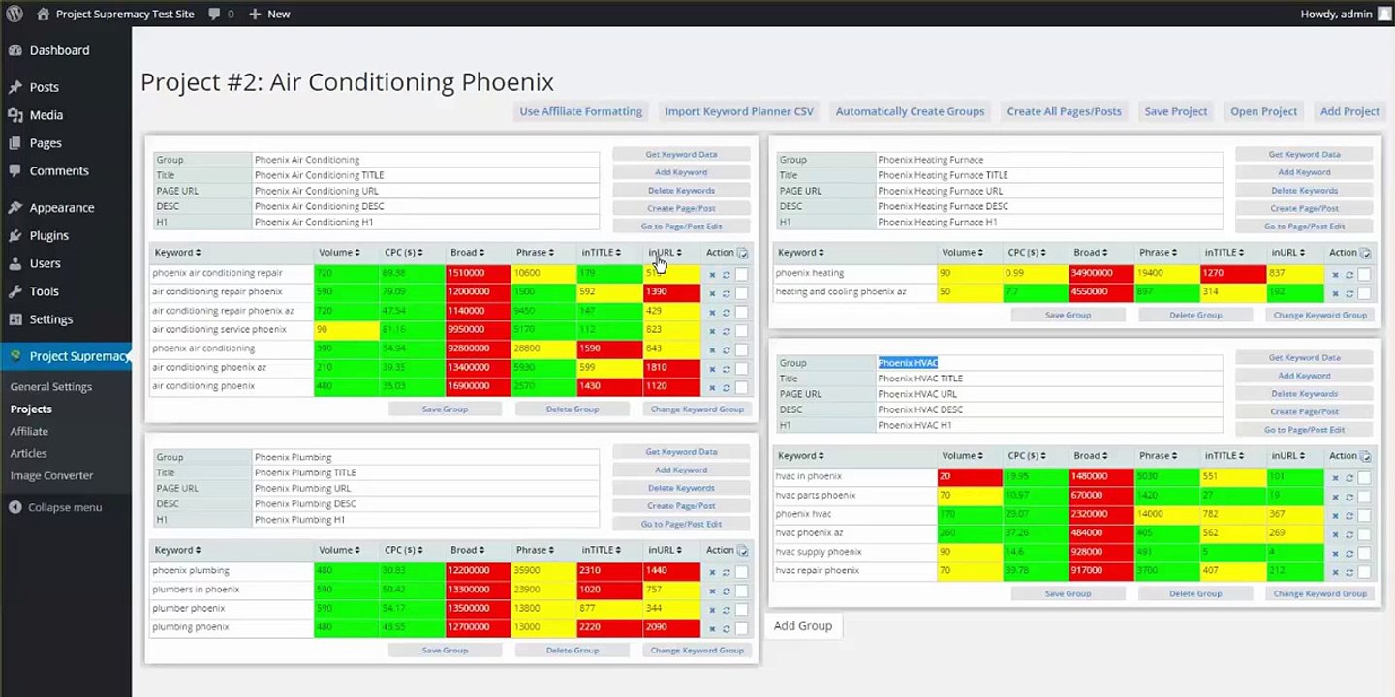Click Automatically Create Groups button
The image size is (1395, 697).
click(910, 111)
